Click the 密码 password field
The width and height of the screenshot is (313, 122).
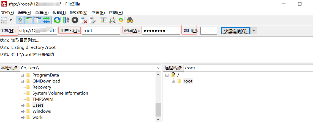(161, 31)
